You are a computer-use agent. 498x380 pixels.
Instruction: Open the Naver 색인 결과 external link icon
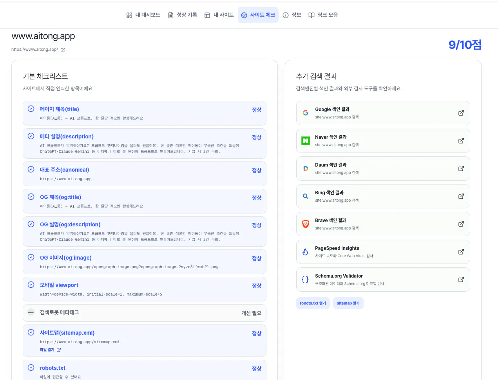tap(461, 141)
